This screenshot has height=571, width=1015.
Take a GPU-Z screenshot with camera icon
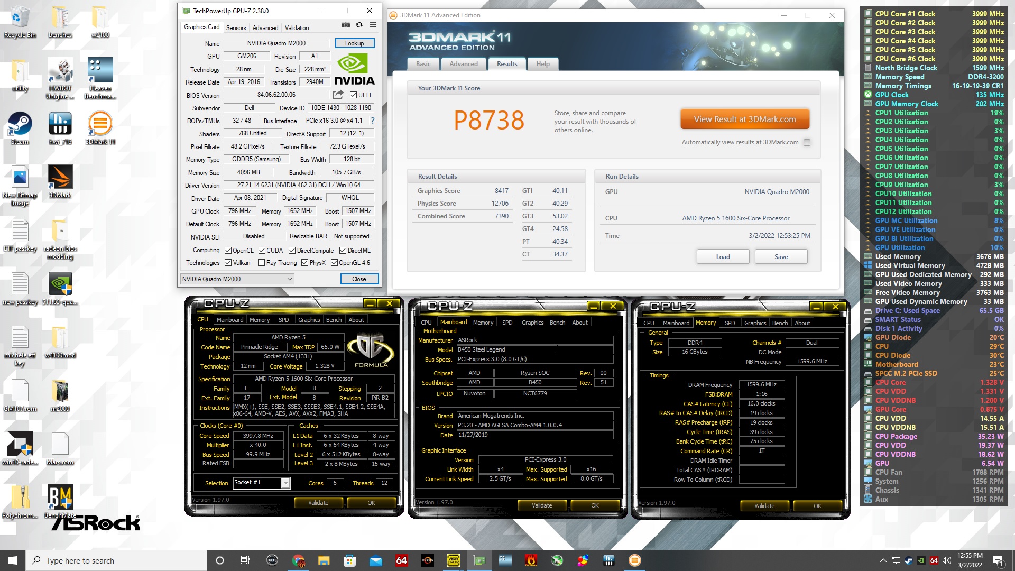[x=345, y=25]
